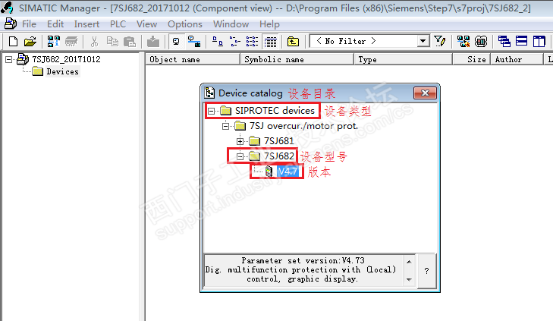Open the Insert menu
This screenshot has height=321, width=553.
(x=86, y=24)
